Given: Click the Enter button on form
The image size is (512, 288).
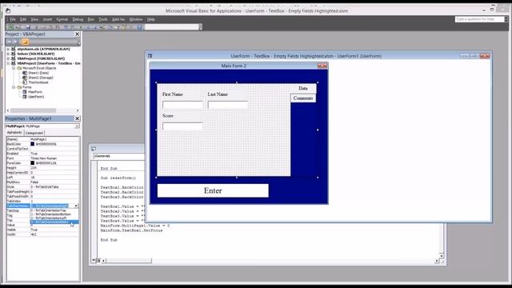Looking at the screenshot, I should pos(213,190).
